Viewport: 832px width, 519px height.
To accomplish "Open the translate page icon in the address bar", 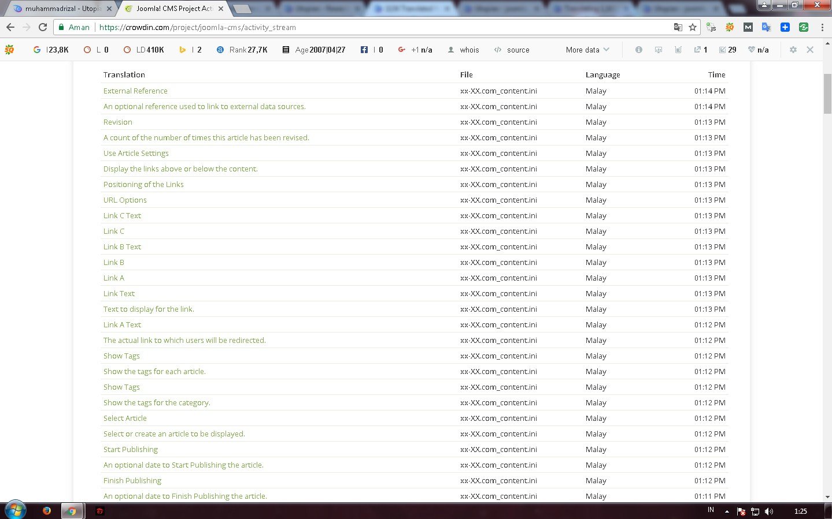I will click(x=678, y=27).
